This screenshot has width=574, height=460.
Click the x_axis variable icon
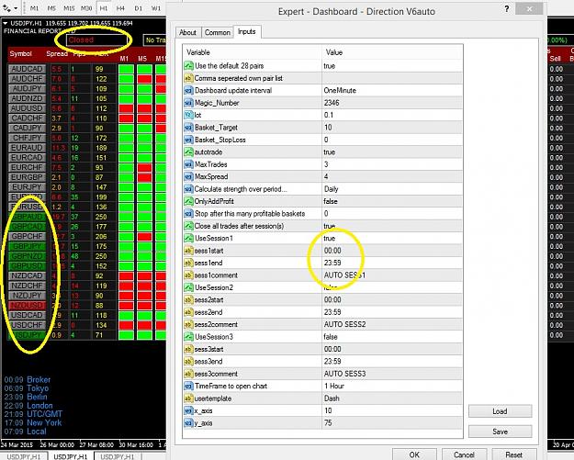(188, 410)
